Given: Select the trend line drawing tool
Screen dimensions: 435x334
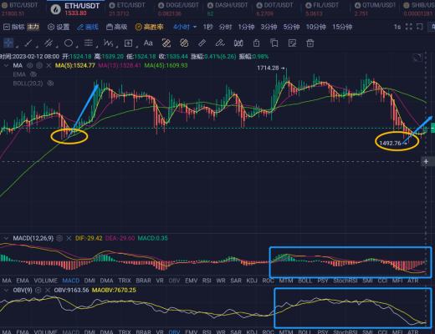Looking at the screenshot, I should (28, 43).
